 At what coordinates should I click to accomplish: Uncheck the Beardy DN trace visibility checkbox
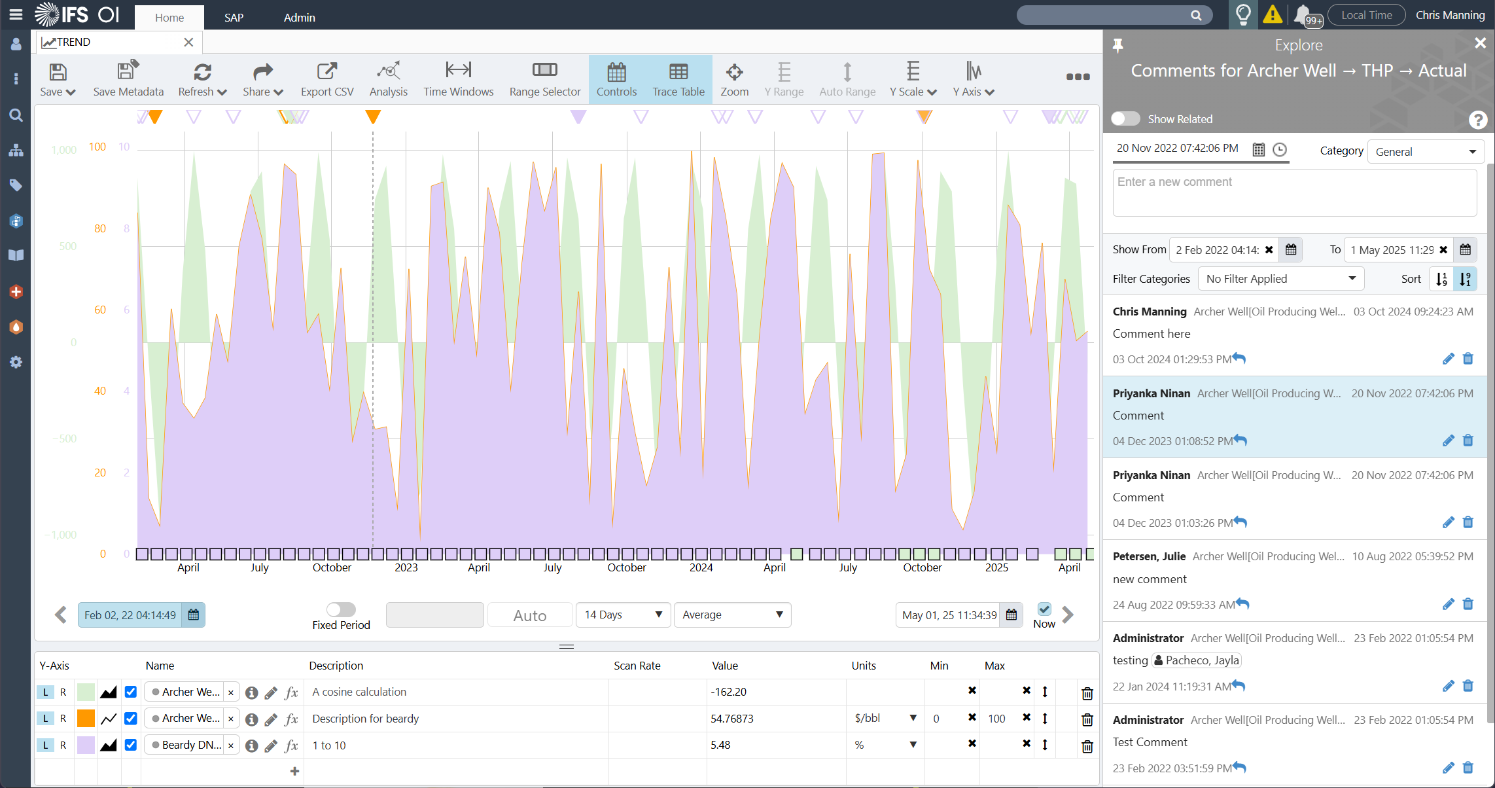[131, 745]
